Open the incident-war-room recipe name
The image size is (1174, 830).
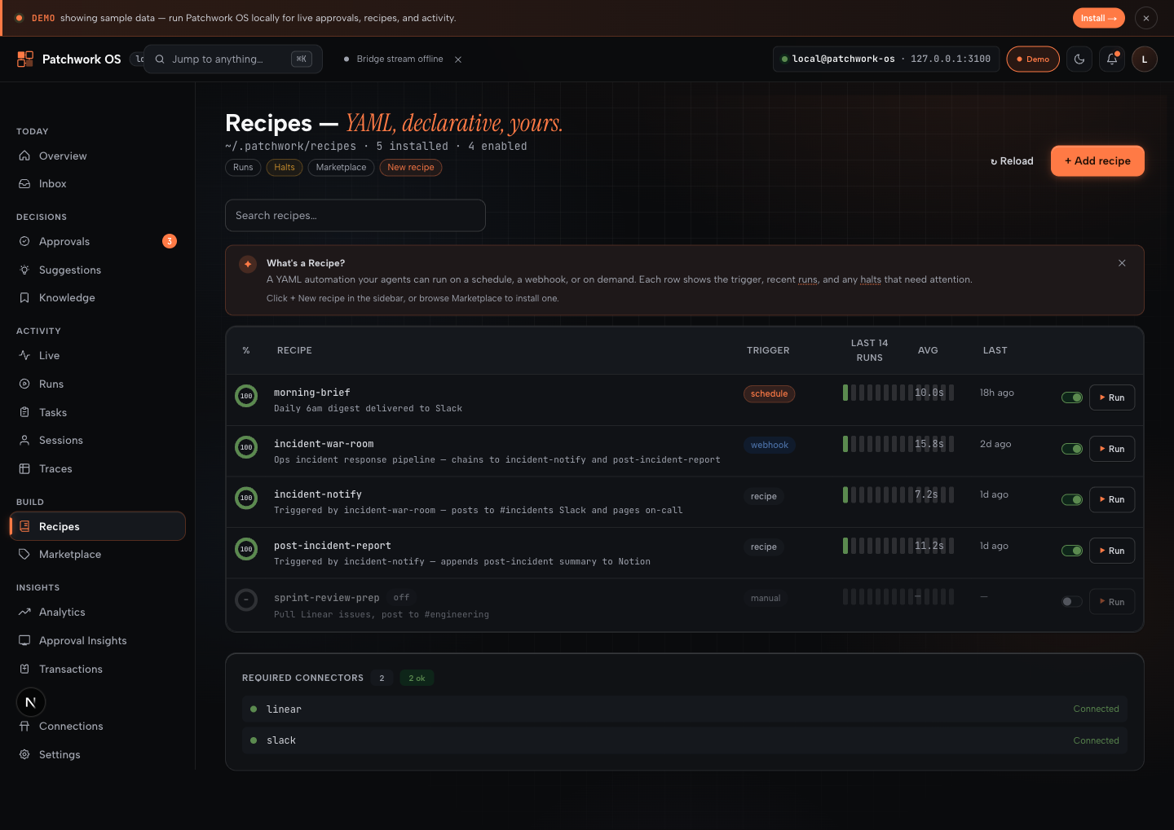point(324,444)
